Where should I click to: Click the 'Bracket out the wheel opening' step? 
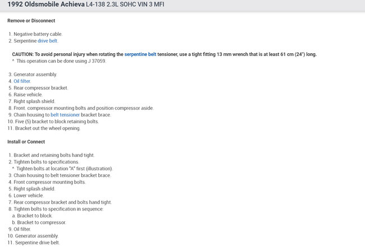tap(48, 128)
